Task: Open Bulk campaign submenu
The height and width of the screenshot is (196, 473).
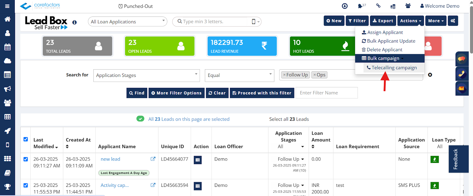Action: click(x=390, y=58)
